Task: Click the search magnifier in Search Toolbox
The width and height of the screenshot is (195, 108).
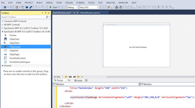Action: tap(47, 17)
